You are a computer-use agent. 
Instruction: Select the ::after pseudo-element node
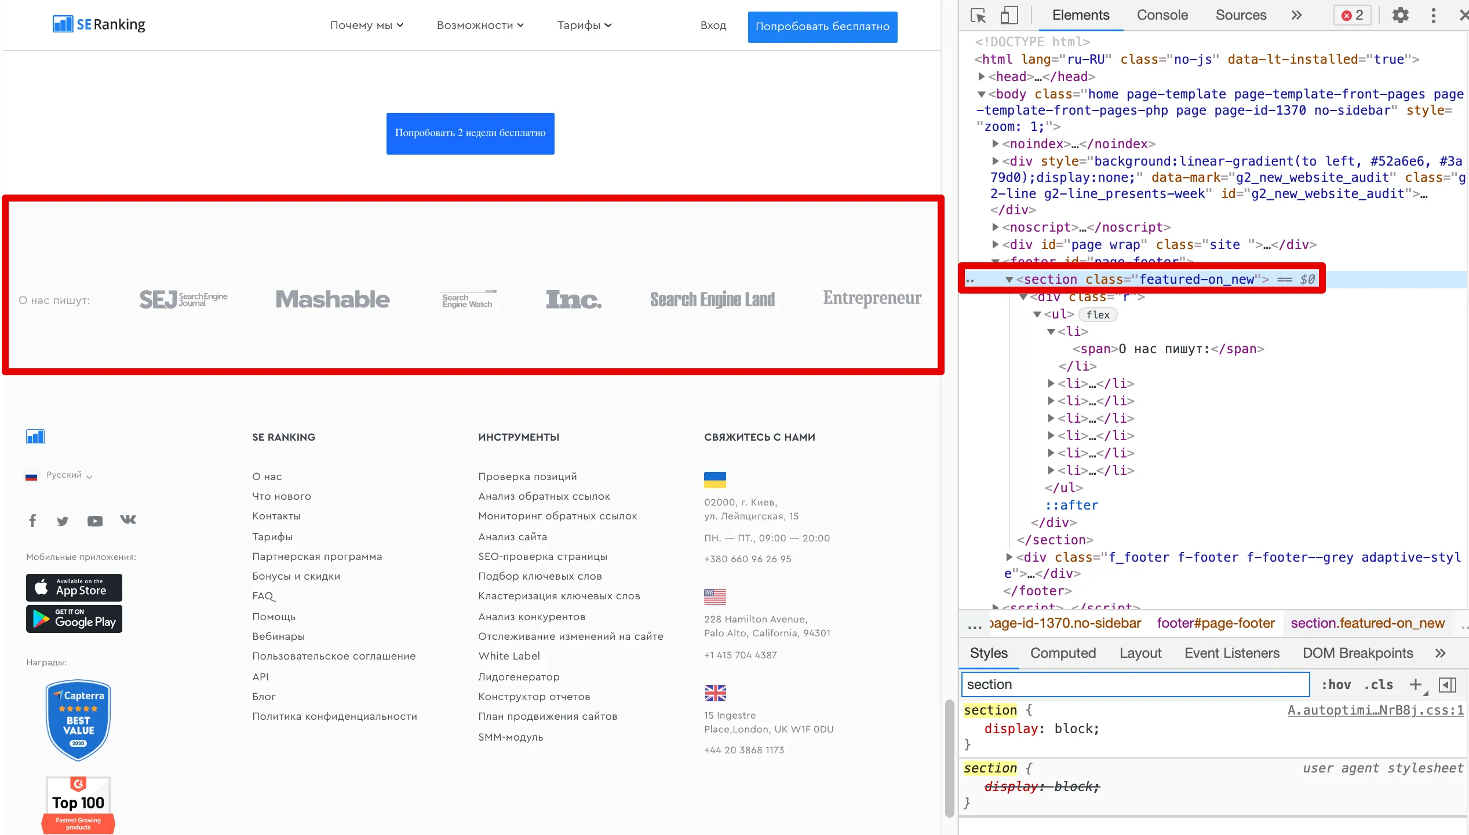1071,506
